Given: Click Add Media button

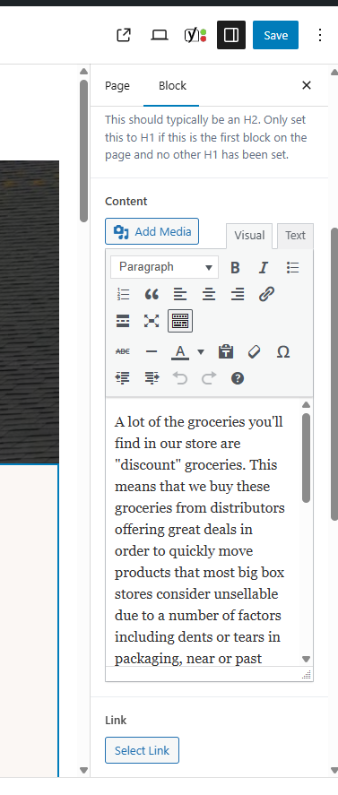Looking at the screenshot, I should (152, 232).
